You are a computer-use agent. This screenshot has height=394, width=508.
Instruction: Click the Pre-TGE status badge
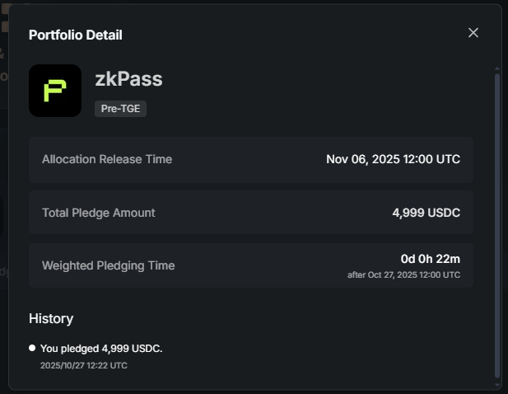pyautogui.click(x=120, y=108)
